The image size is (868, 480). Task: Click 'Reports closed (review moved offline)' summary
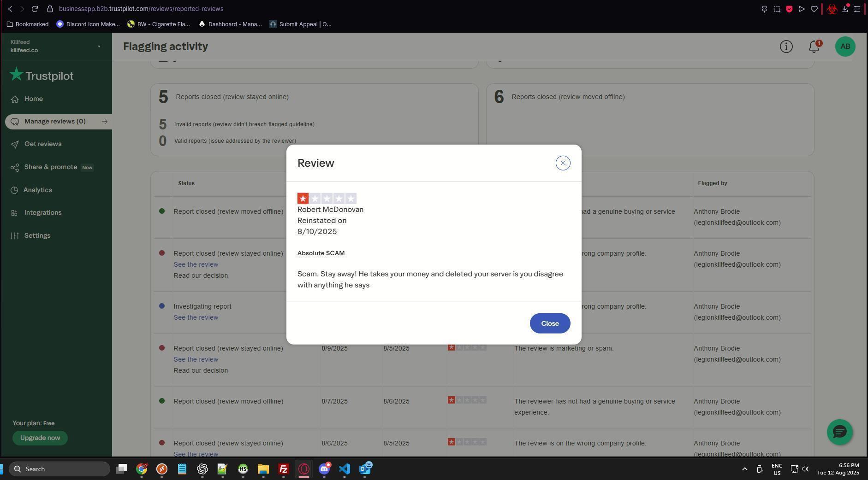(x=568, y=97)
